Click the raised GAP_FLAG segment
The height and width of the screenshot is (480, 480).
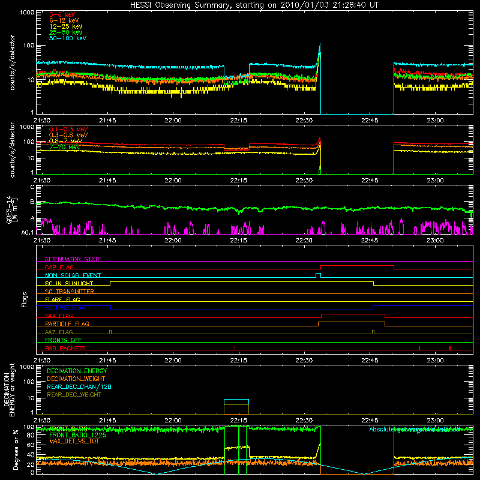(x=357, y=266)
